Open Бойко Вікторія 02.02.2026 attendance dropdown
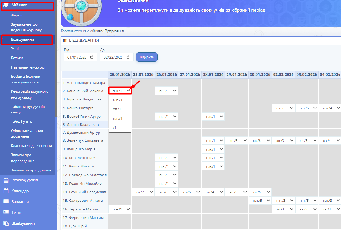This screenshot has width=341, height=230. pyautogui.click(x=283, y=108)
